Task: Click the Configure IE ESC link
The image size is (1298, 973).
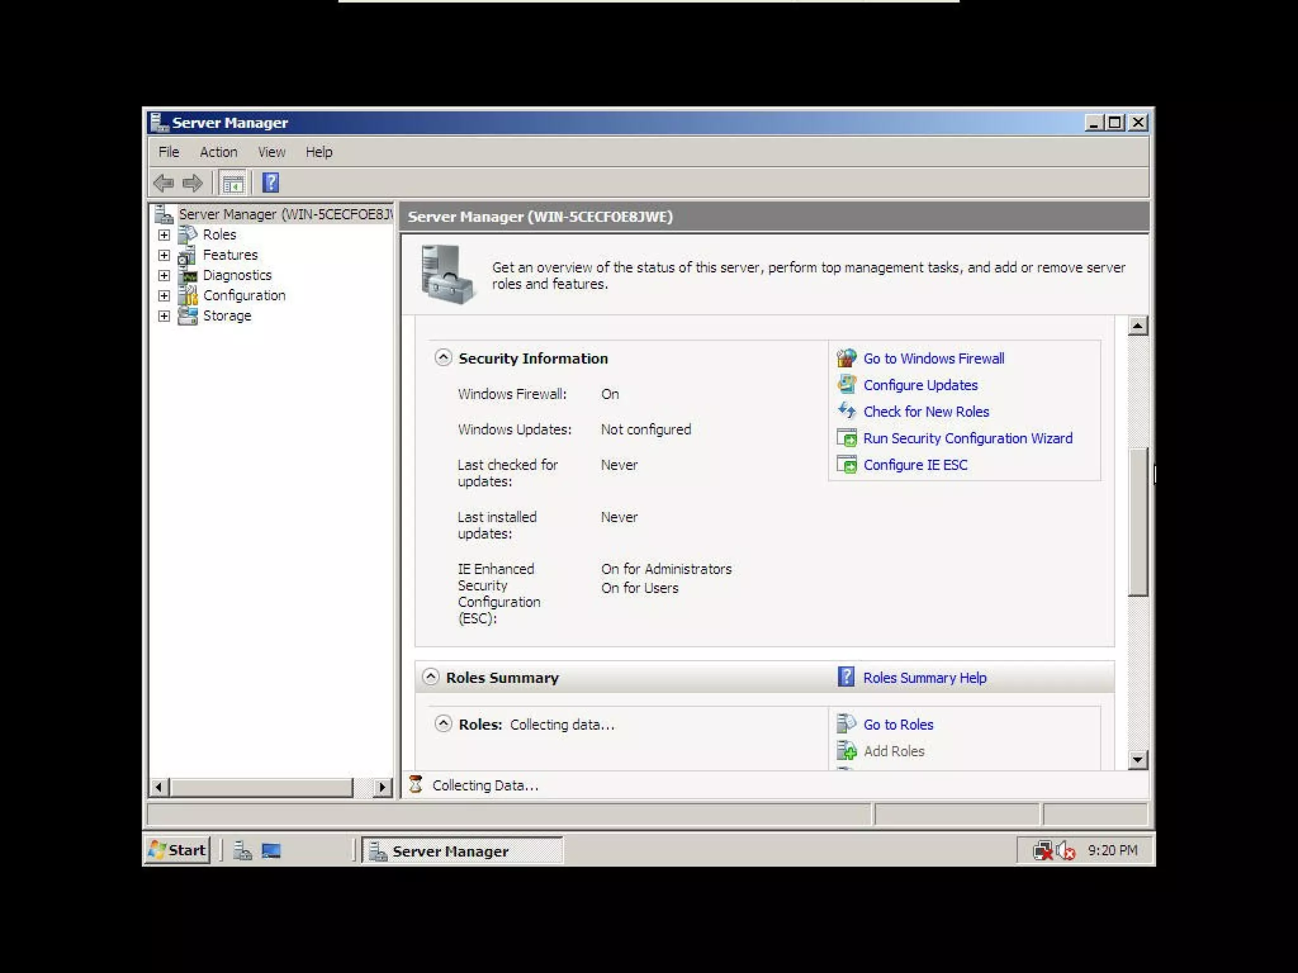Action: tap(915, 465)
